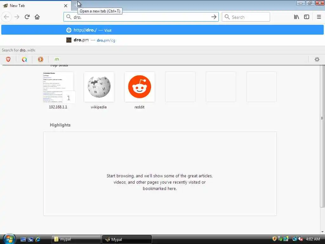Launch Internet Explorer from quick launch

pyautogui.click(x=38, y=240)
